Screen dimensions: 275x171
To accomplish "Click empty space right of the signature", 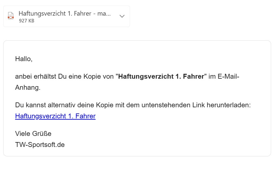I will point(163,145).
